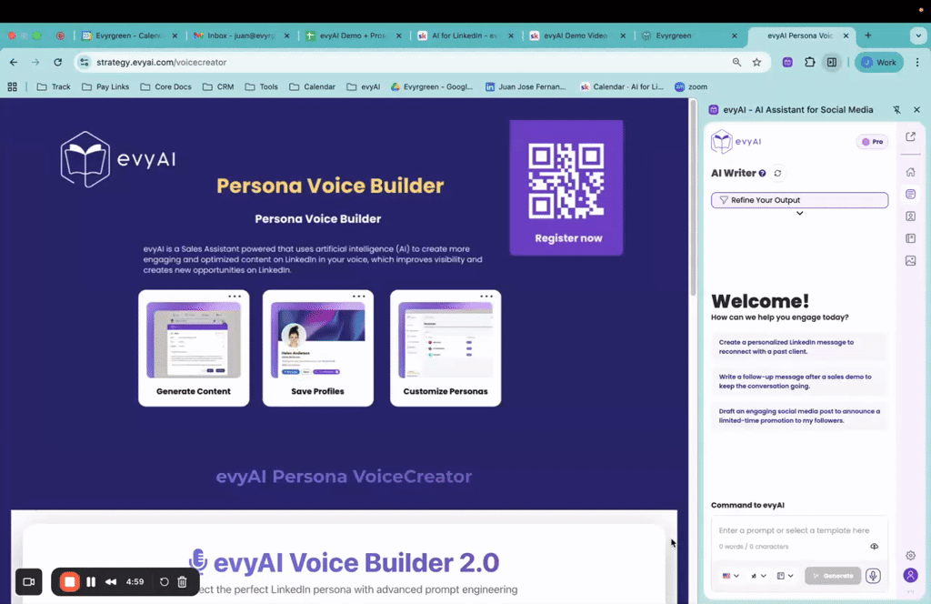
Task: Open evyAI in a new tab via external link icon
Action: [910, 136]
